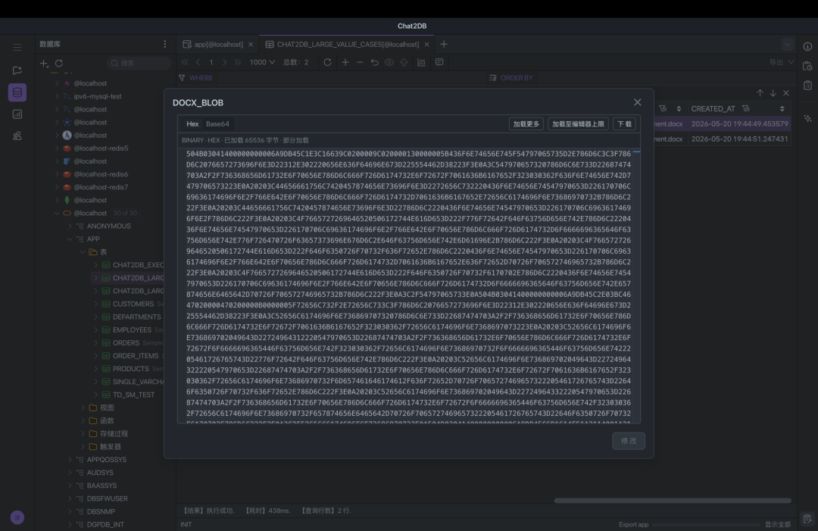Sort the CREATED_AT column
818x531 pixels.
coord(782,108)
